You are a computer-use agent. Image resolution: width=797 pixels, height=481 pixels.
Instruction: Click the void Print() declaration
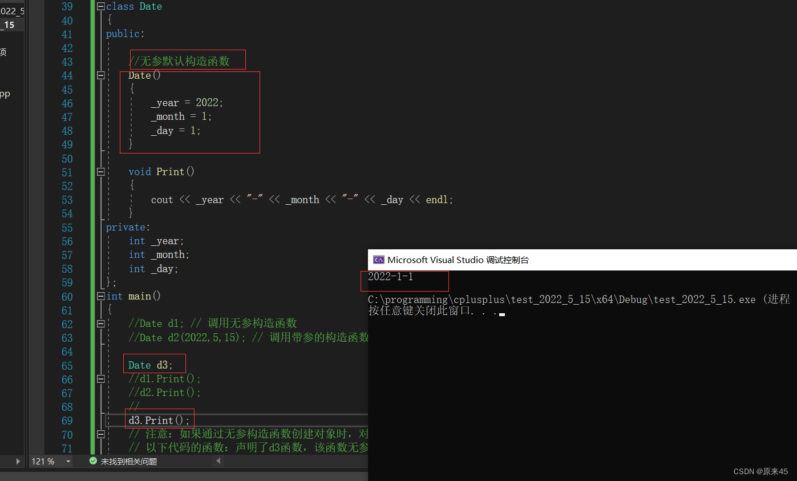tap(161, 172)
